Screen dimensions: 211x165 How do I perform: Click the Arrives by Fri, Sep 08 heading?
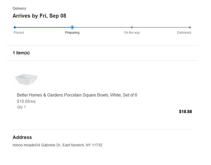point(39,16)
